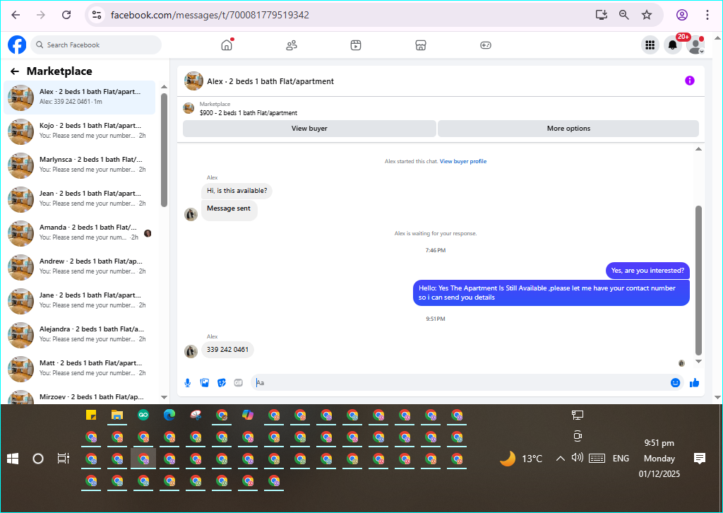Open the Friends tab
The width and height of the screenshot is (723, 513).
pyautogui.click(x=292, y=45)
